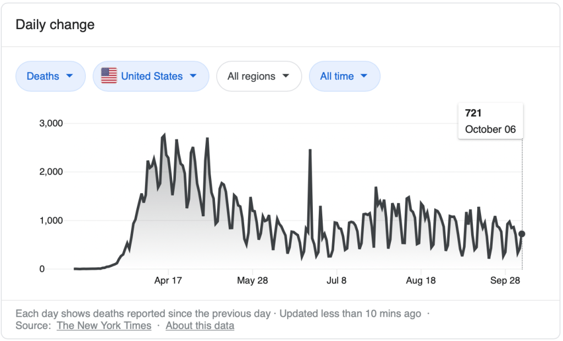Screen dimensions: 563x341
Task: Click the Jul 8 axis label
Action: coord(336,281)
